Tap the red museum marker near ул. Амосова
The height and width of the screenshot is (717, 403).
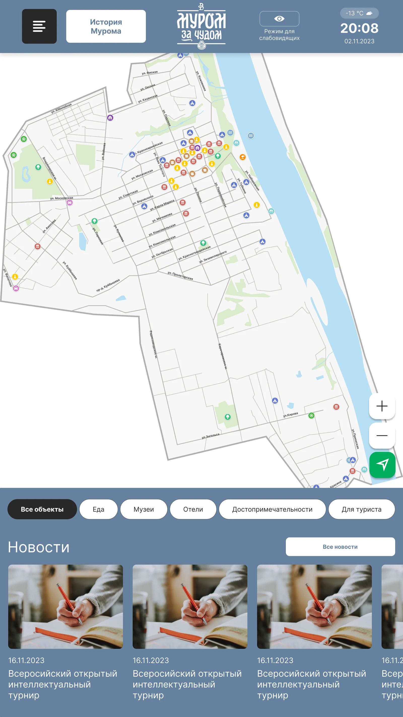[38, 246]
